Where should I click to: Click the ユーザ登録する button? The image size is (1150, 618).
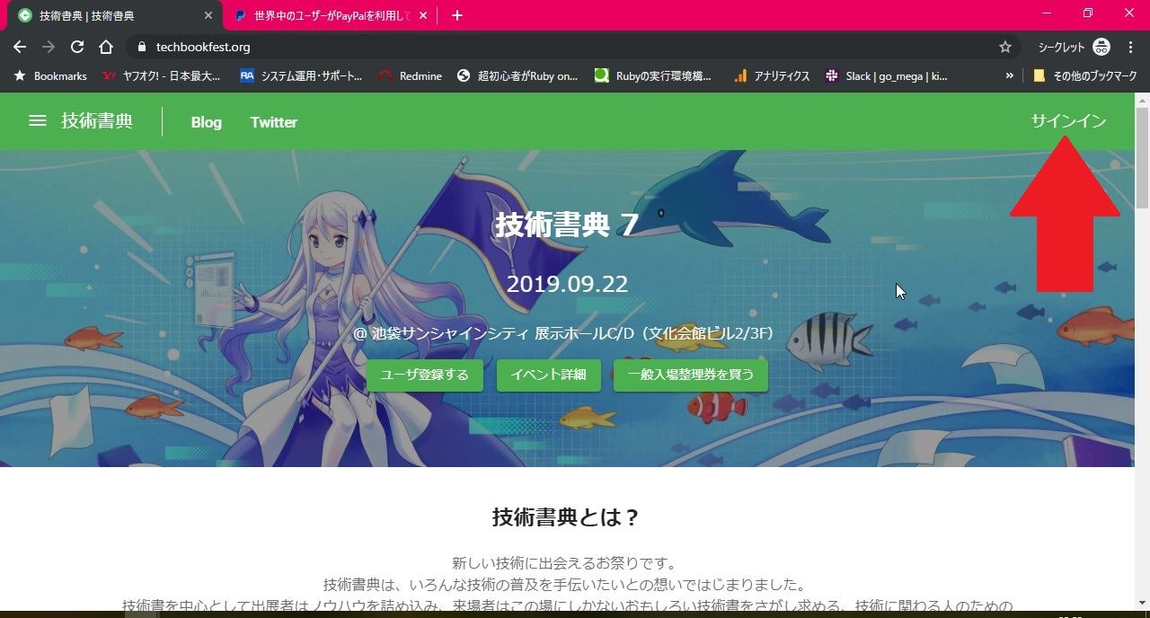pos(424,375)
